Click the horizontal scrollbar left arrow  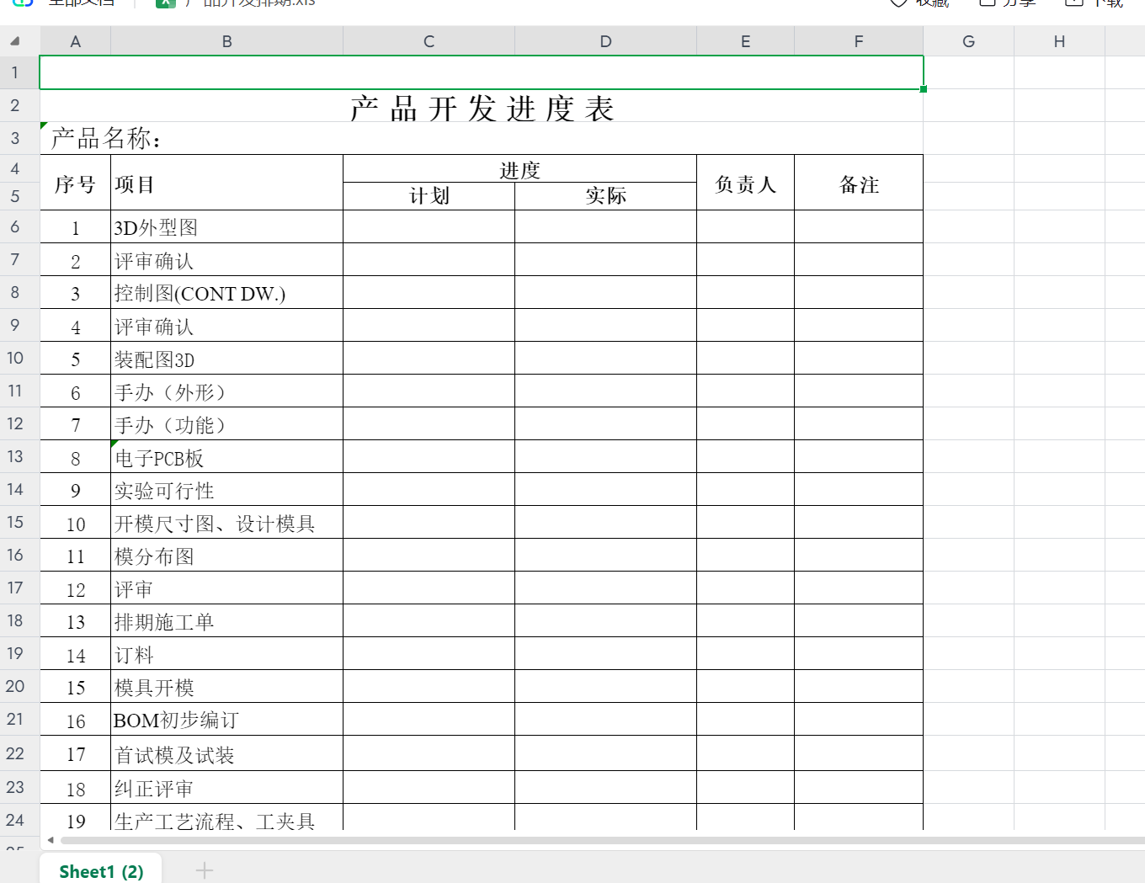[x=51, y=840]
